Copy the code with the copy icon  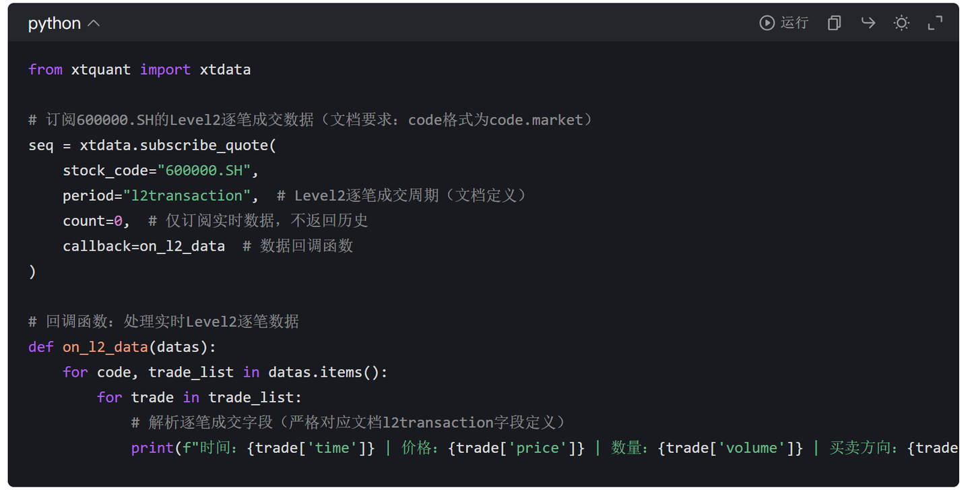click(834, 23)
